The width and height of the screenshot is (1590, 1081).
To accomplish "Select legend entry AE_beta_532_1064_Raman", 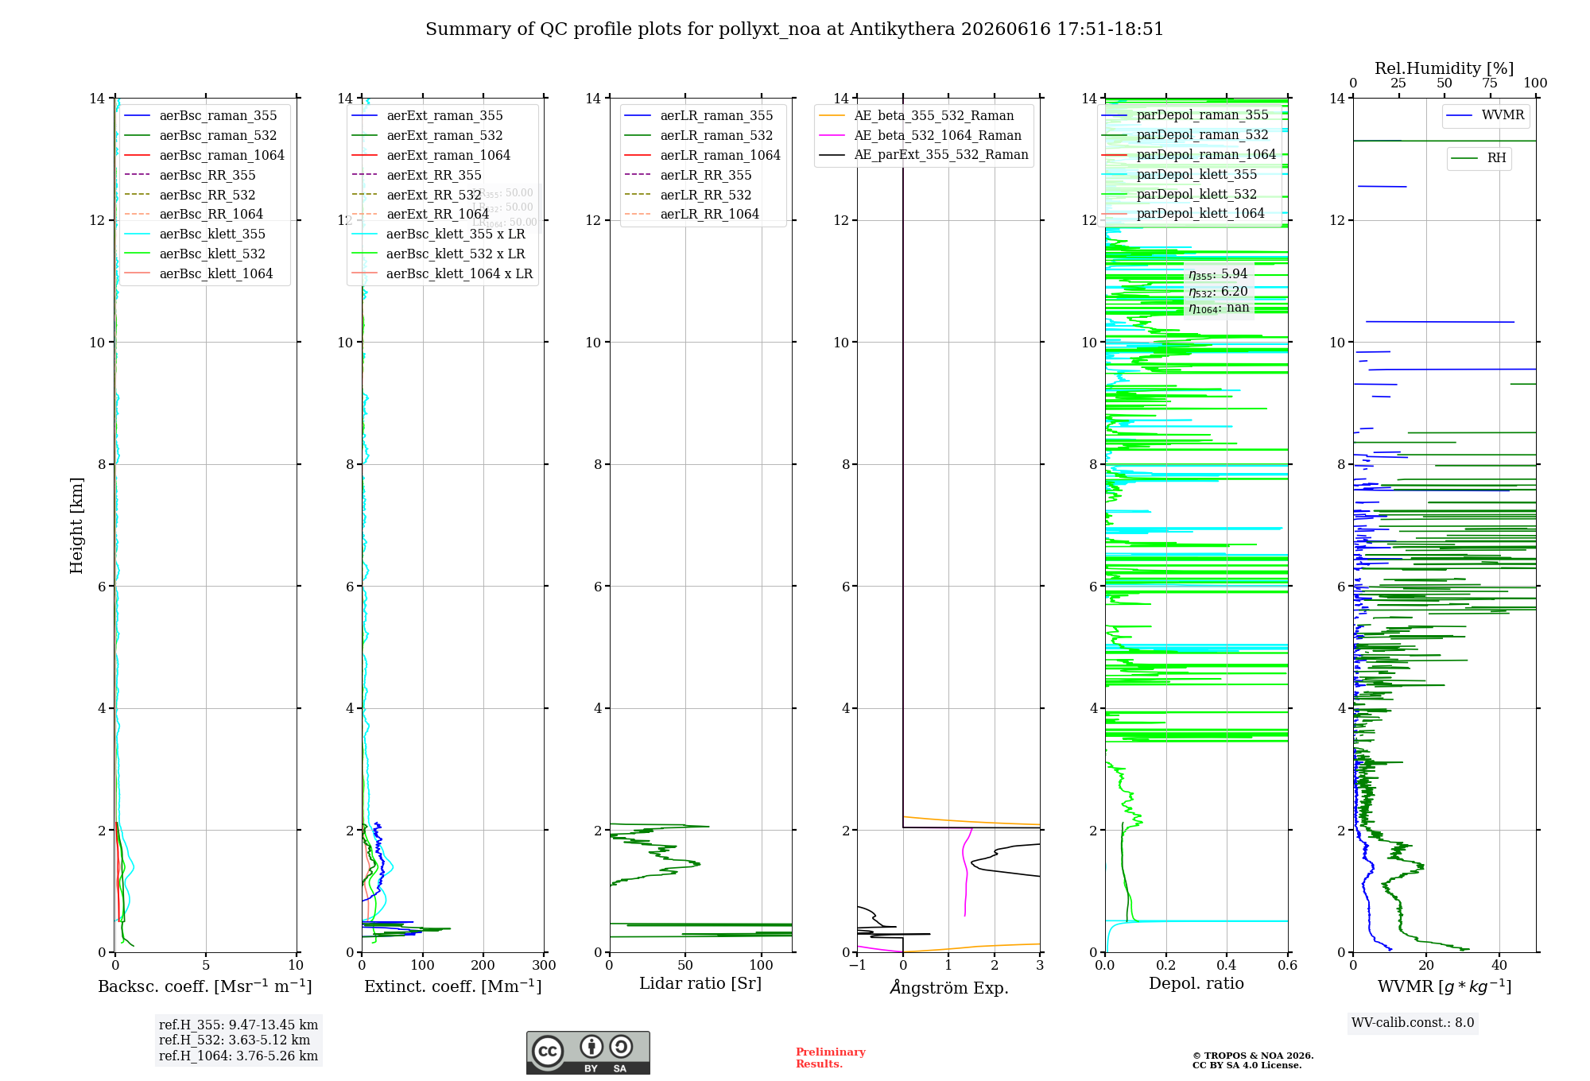I will (921, 136).
